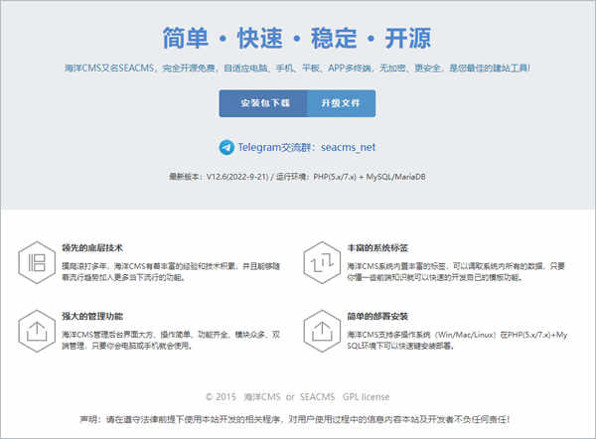This screenshot has height=439, width=596.
Task: Click the paragraph under 简单的部署安装
Action: [457, 341]
